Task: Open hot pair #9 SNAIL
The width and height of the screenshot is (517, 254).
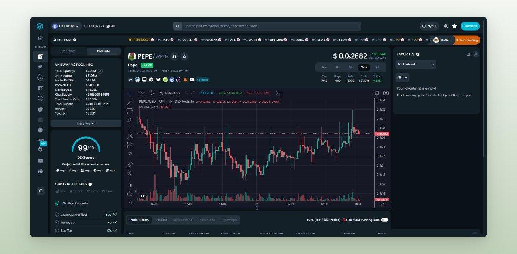Action: click(x=320, y=40)
